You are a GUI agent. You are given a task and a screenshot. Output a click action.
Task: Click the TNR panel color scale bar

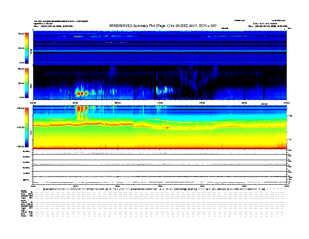pos(27,127)
